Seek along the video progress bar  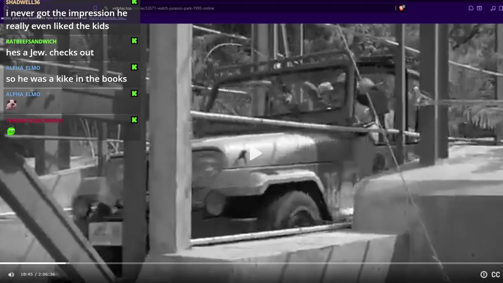[251, 263]
